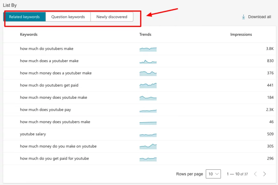Click the 2.3K impressions value
Viewport: 278px width, 185px height.
[270, 110]
